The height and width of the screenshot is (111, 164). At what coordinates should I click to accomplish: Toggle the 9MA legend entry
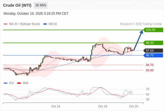point(23,83)
